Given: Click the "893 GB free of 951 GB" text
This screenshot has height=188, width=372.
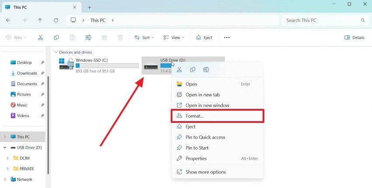Looking at the screenshot, I should [x=95, y=71].
